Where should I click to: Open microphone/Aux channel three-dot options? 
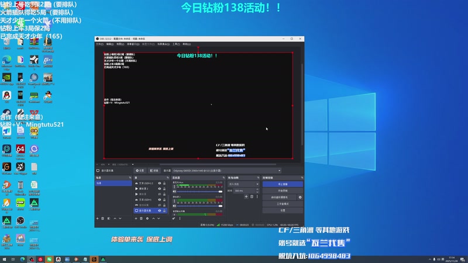pyautogui.click(x=174, y=186)
